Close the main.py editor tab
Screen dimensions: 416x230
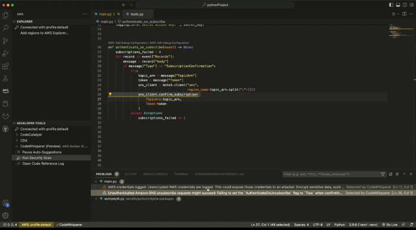point(118,14)
